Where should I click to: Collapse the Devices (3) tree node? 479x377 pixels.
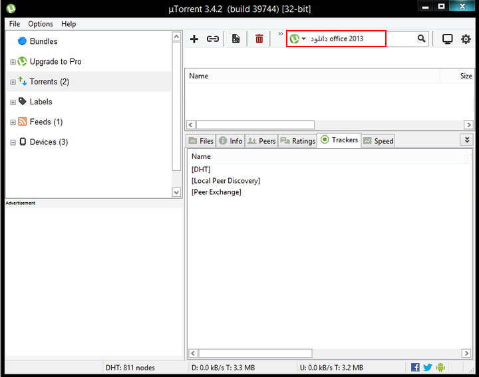13,142
